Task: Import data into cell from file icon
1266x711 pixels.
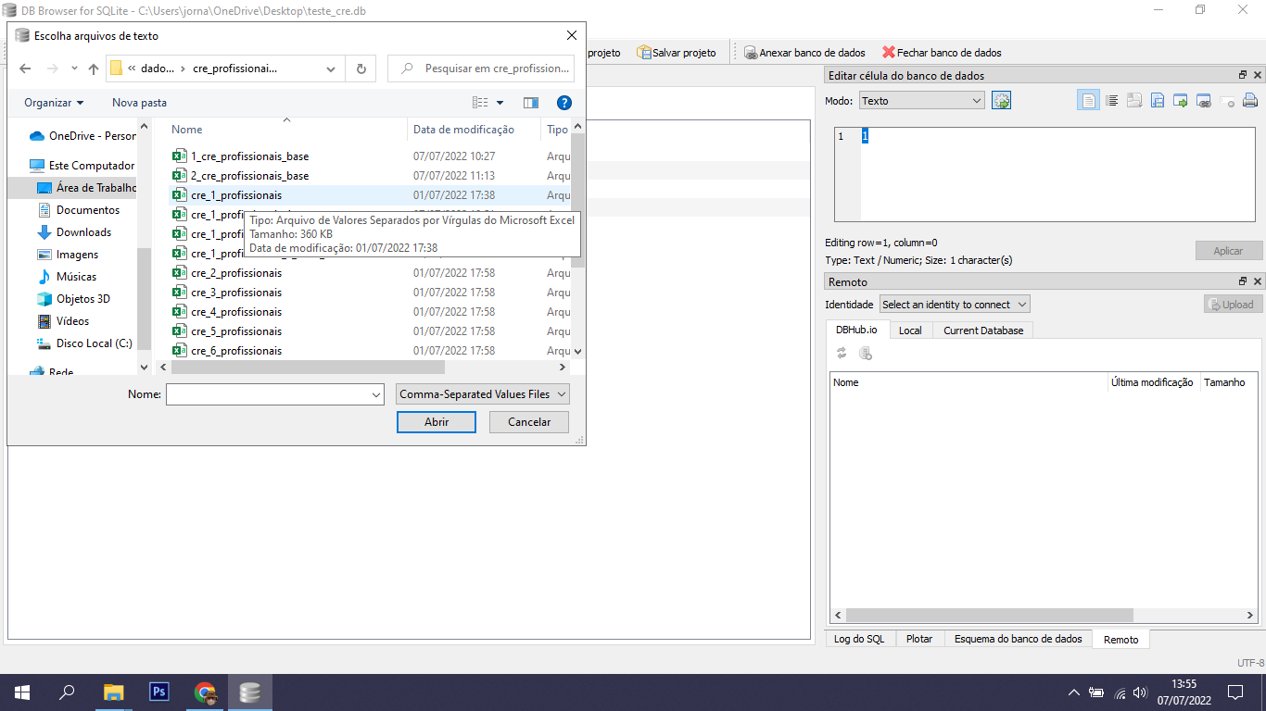Action: click(x=1134, y=100)
